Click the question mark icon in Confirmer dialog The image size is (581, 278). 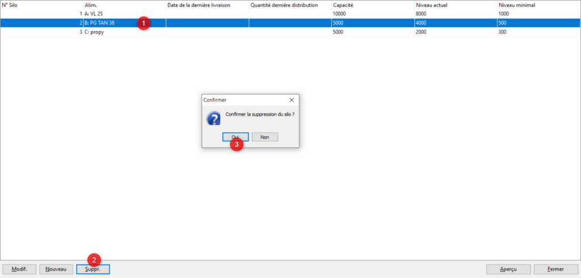tap(213, 118)
